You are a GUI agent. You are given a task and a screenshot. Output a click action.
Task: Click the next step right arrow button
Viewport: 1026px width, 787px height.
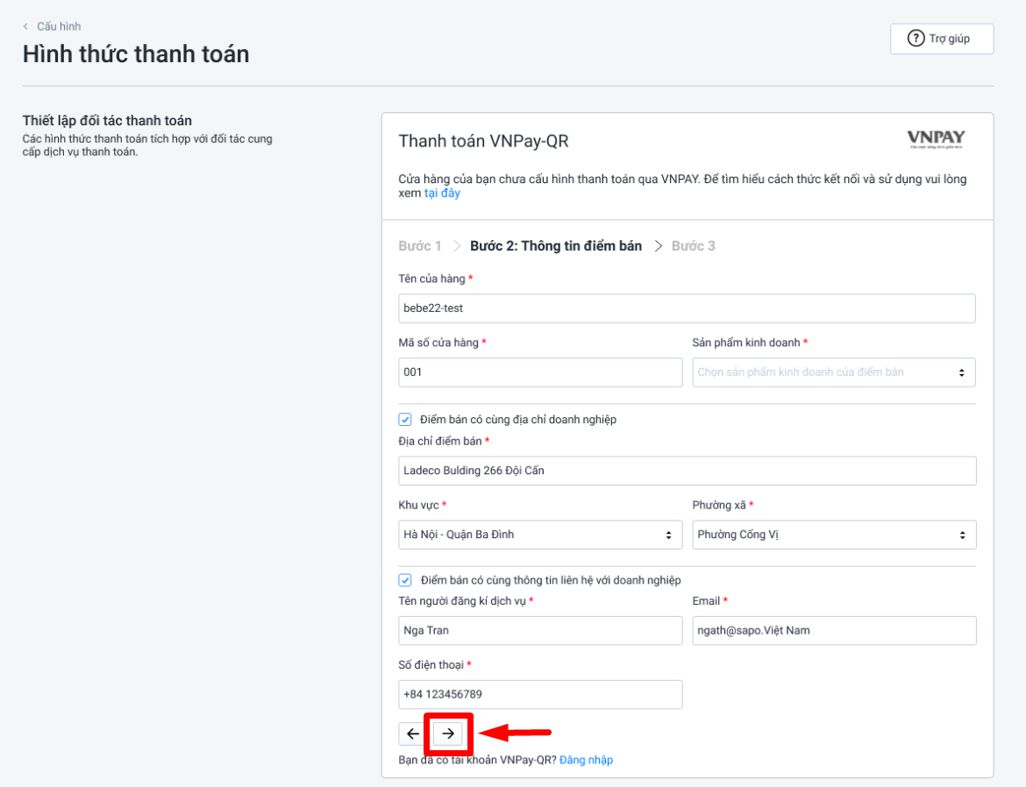pos(448,734)
